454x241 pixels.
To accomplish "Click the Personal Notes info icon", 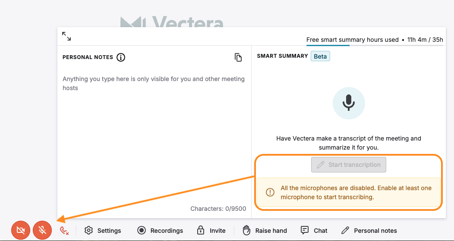I will coord(121,57).
